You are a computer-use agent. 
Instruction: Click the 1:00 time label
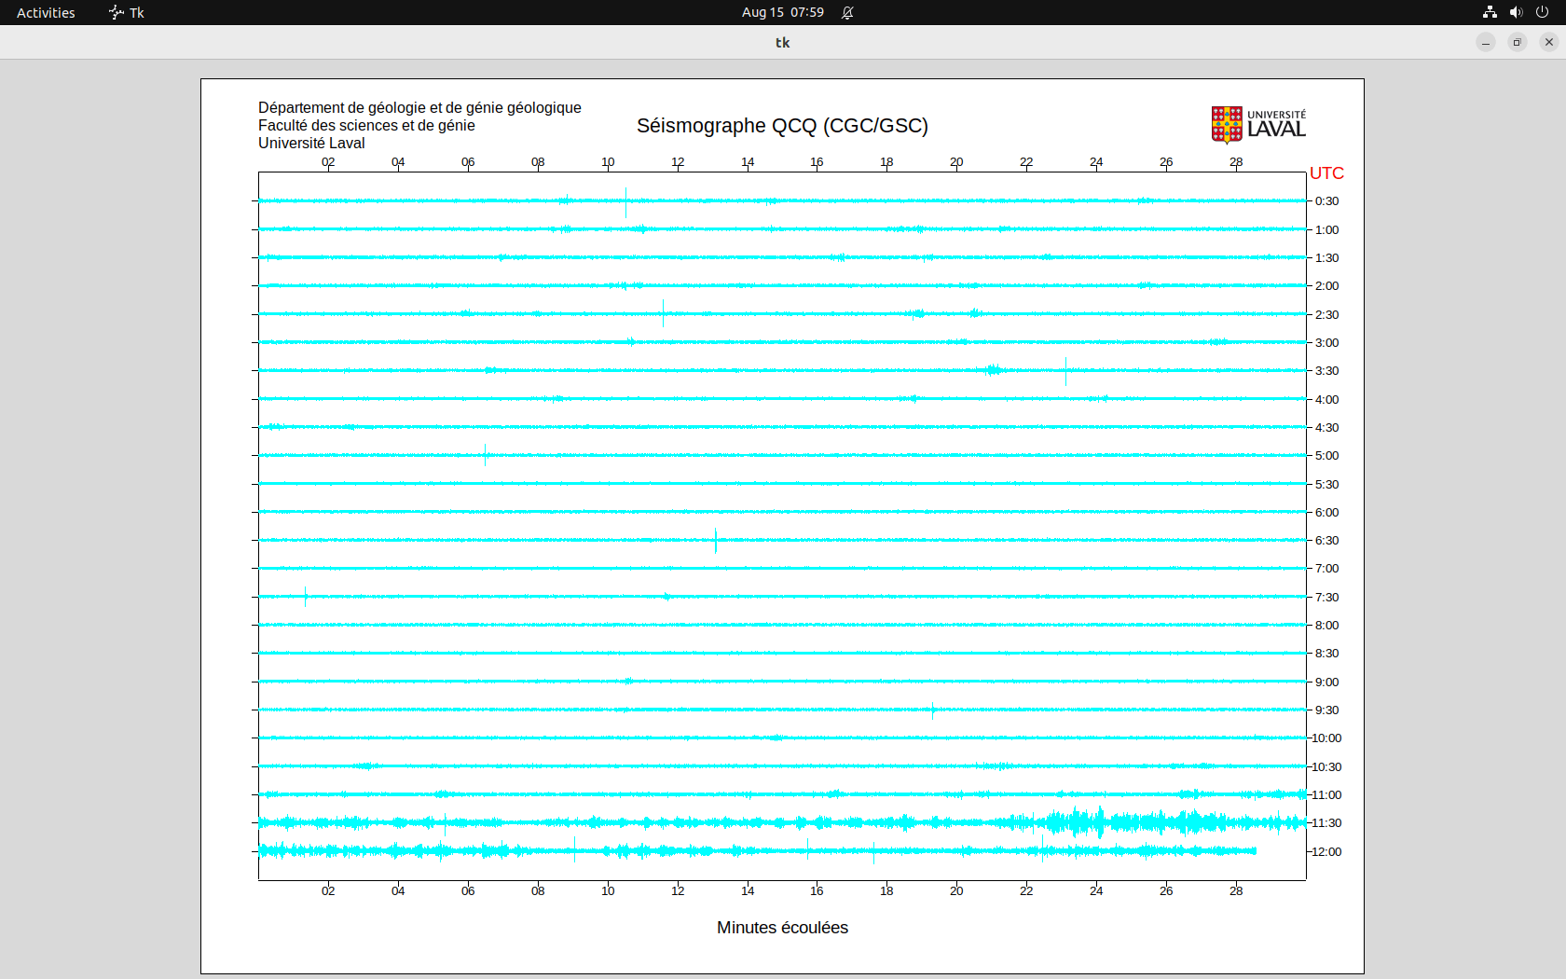pos(1326,230)
